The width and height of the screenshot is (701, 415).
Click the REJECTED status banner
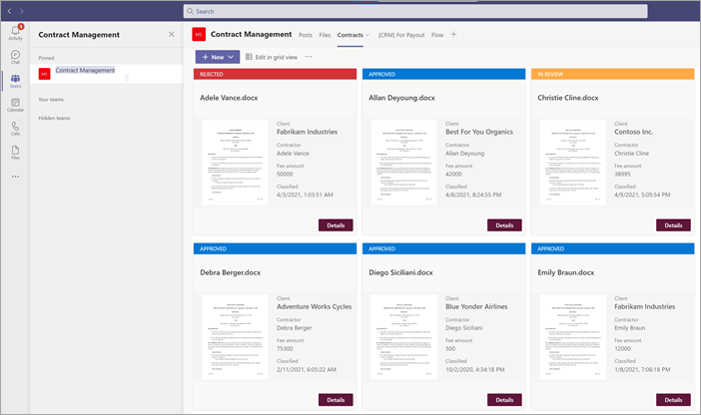[275, 74]
